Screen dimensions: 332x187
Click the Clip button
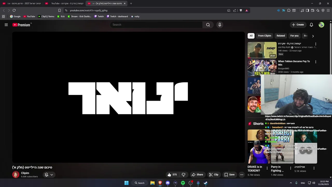point(214,175)
